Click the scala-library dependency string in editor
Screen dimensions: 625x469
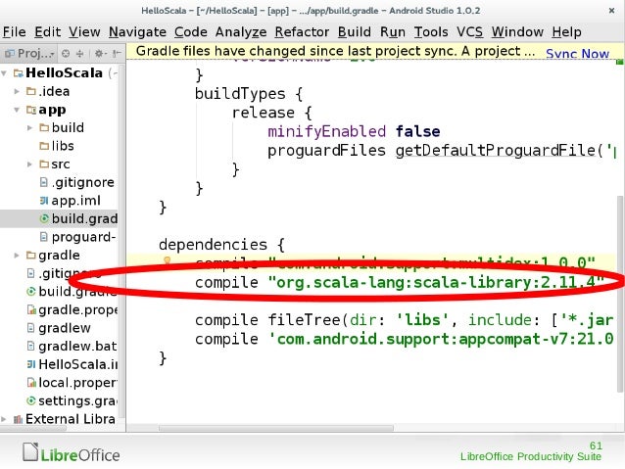click(x=437, y=283)
